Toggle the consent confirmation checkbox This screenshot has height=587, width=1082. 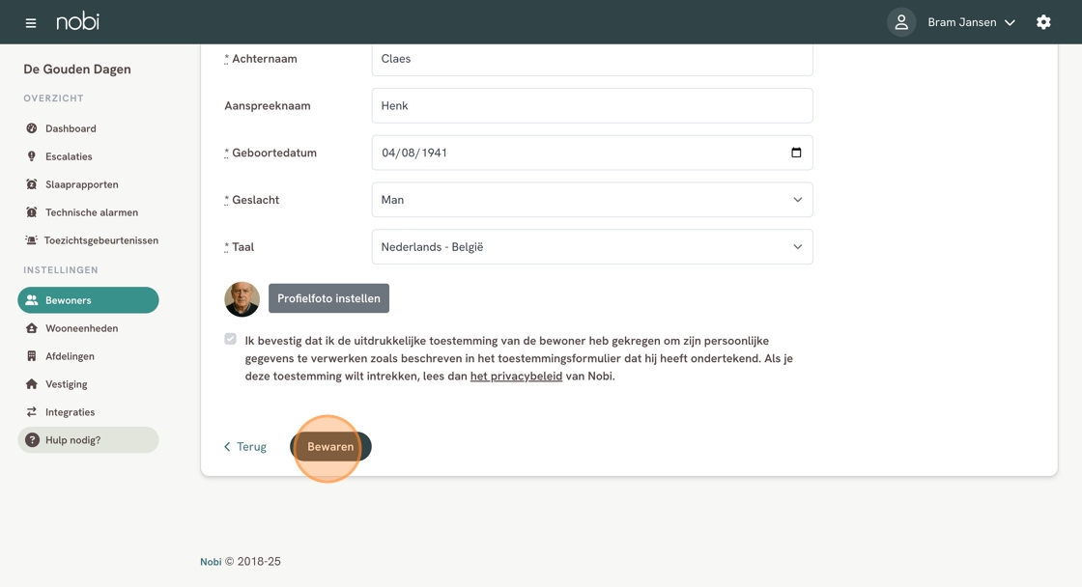point(230,339)
